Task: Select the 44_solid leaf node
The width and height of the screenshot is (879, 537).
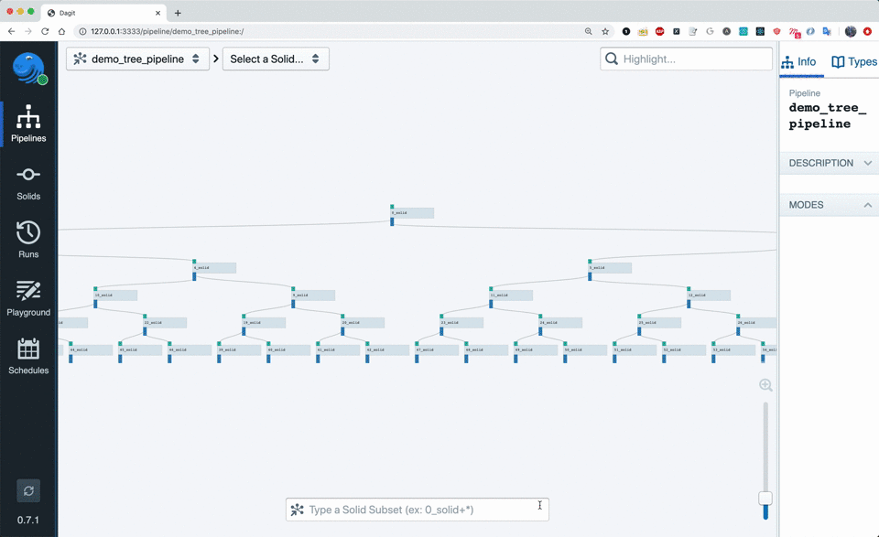Action: coord(91,350)
